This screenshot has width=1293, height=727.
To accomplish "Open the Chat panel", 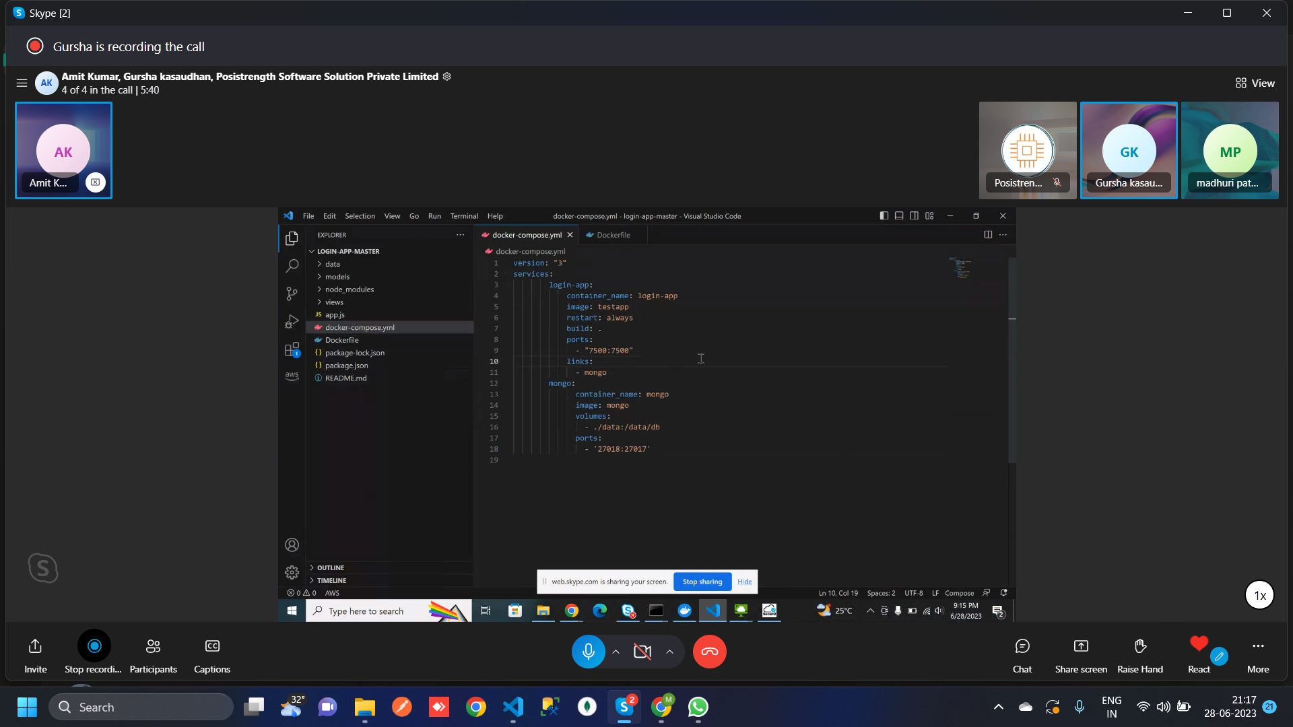I will point(1022,655).
